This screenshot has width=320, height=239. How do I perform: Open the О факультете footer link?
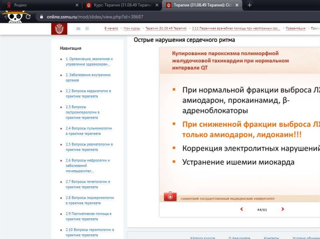click(x=239, y=237)
